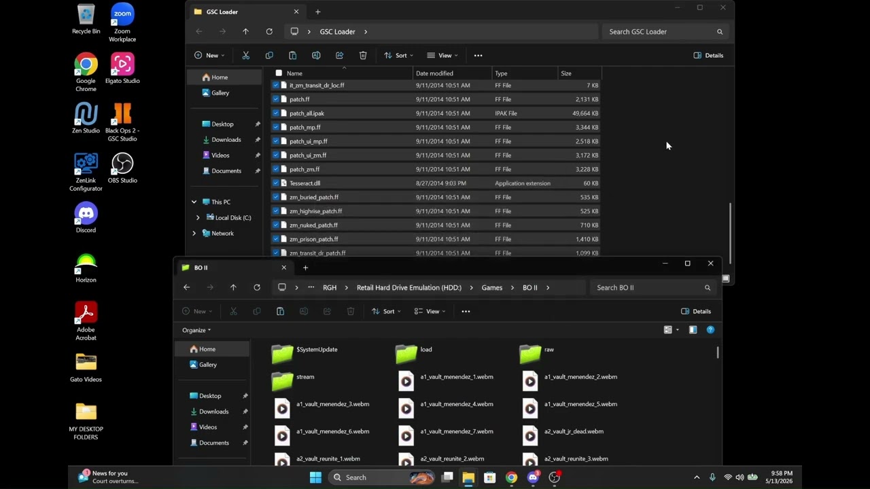Refresh the GSC Loader window
The image size is (870, 489).
coord(269,32)
